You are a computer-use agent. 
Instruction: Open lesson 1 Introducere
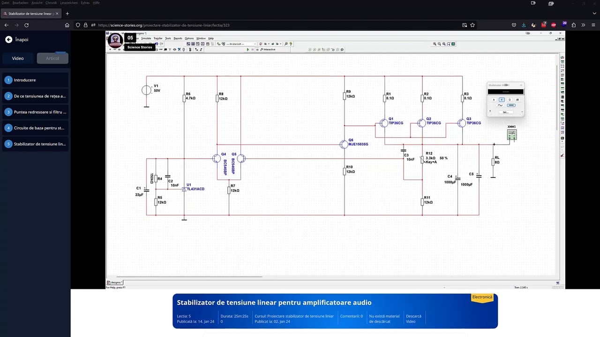tap(35, 80)
